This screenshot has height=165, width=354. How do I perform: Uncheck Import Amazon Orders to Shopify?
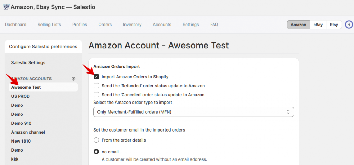pyautogui.click(x=96, y=77)
